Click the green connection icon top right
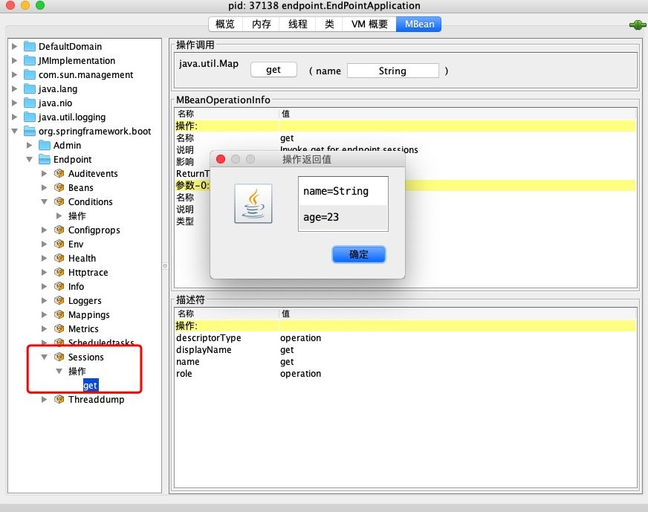 coord(636,25)
